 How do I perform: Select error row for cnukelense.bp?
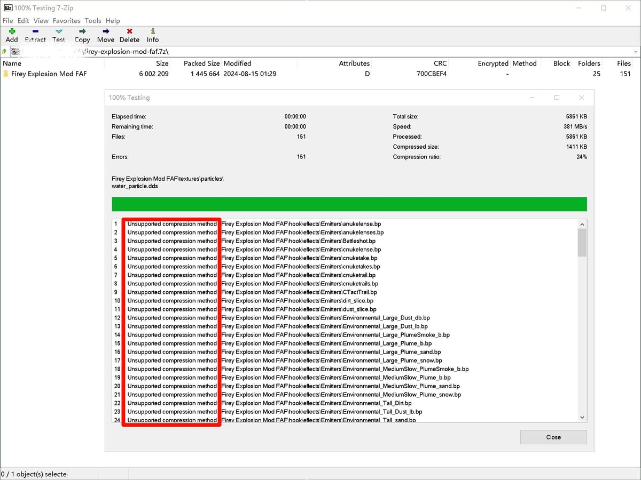[345, 250]
